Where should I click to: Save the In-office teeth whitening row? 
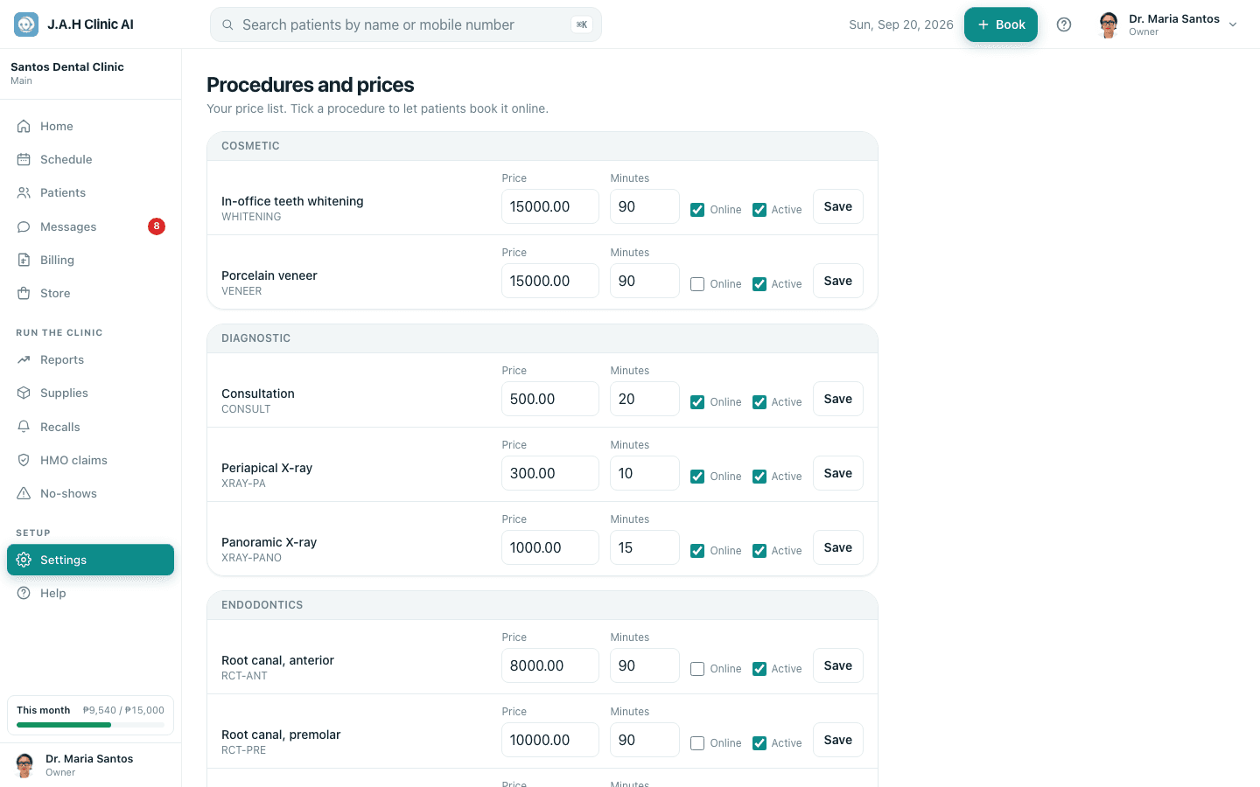click(838, 206)
